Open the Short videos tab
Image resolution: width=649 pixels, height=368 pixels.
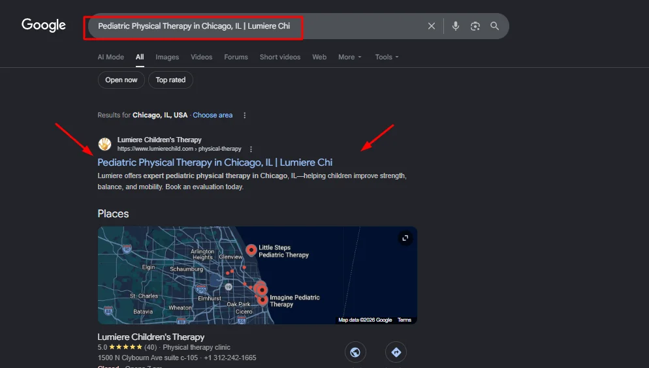click(280, 57)
